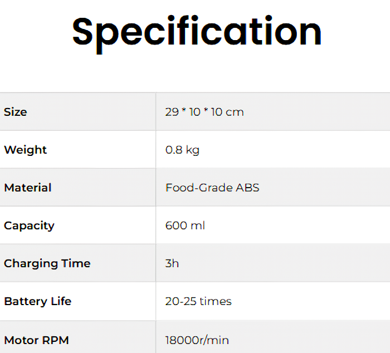
Task: Click the 18000r/min value
Action: (x=197, y=340)
